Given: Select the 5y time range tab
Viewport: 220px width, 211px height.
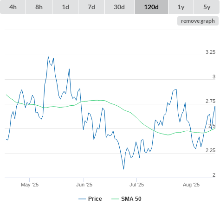Looking at the screenshot, I should click(207, 7).
